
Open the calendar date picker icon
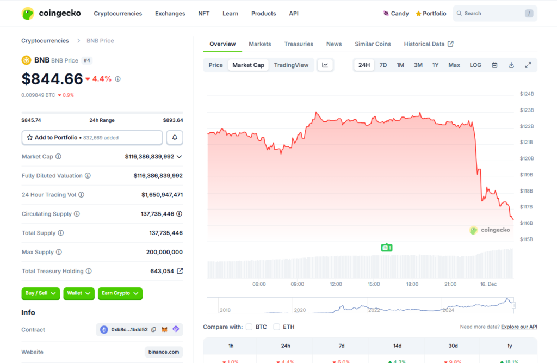point(494,65)
